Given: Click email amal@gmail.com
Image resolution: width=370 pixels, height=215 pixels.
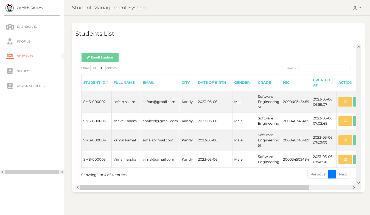Looking at the screenshot, I should 158,140.
